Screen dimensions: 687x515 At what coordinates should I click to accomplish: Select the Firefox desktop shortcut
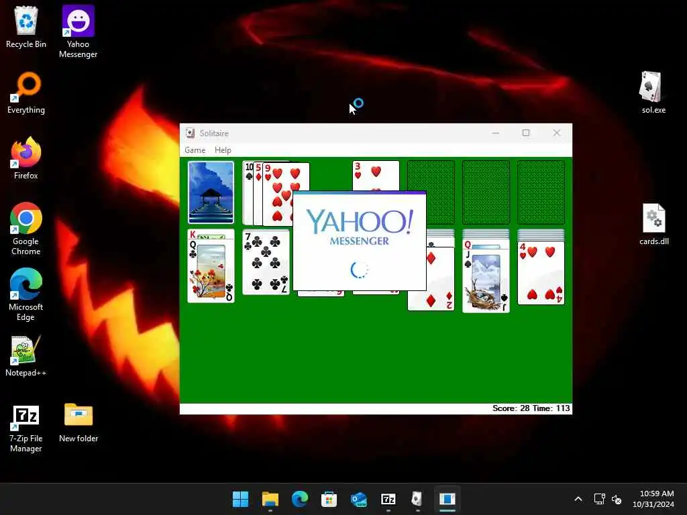(26, 158)
